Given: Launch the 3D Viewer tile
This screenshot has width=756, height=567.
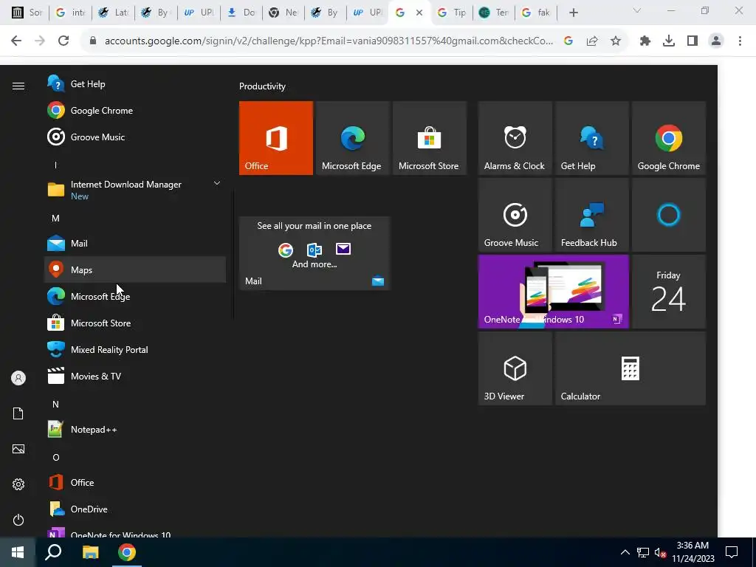Looking at the screenshot, I should [x=515, y=368].
